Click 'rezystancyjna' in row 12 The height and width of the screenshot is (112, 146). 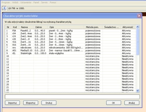92,62
